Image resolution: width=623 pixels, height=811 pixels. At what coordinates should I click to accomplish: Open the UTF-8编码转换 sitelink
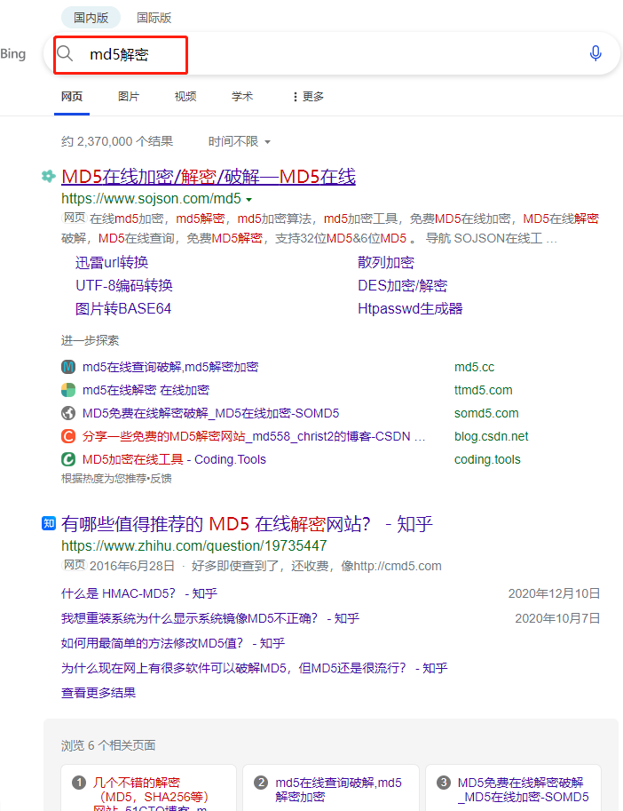[x=124, y=285]
